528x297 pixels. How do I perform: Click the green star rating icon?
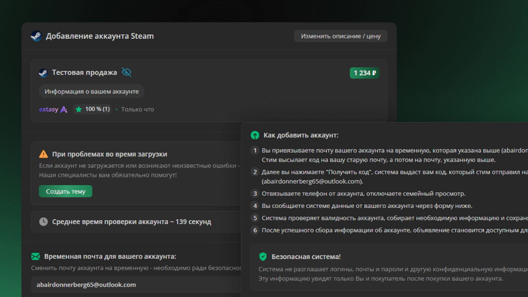click(79, 109)
